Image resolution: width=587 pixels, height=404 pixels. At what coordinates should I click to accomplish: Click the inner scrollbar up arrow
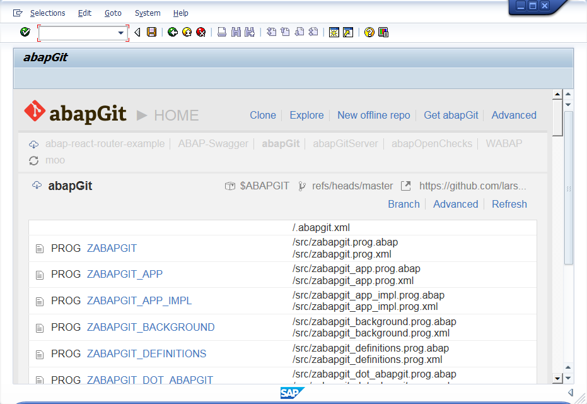[x=557, y=95]
